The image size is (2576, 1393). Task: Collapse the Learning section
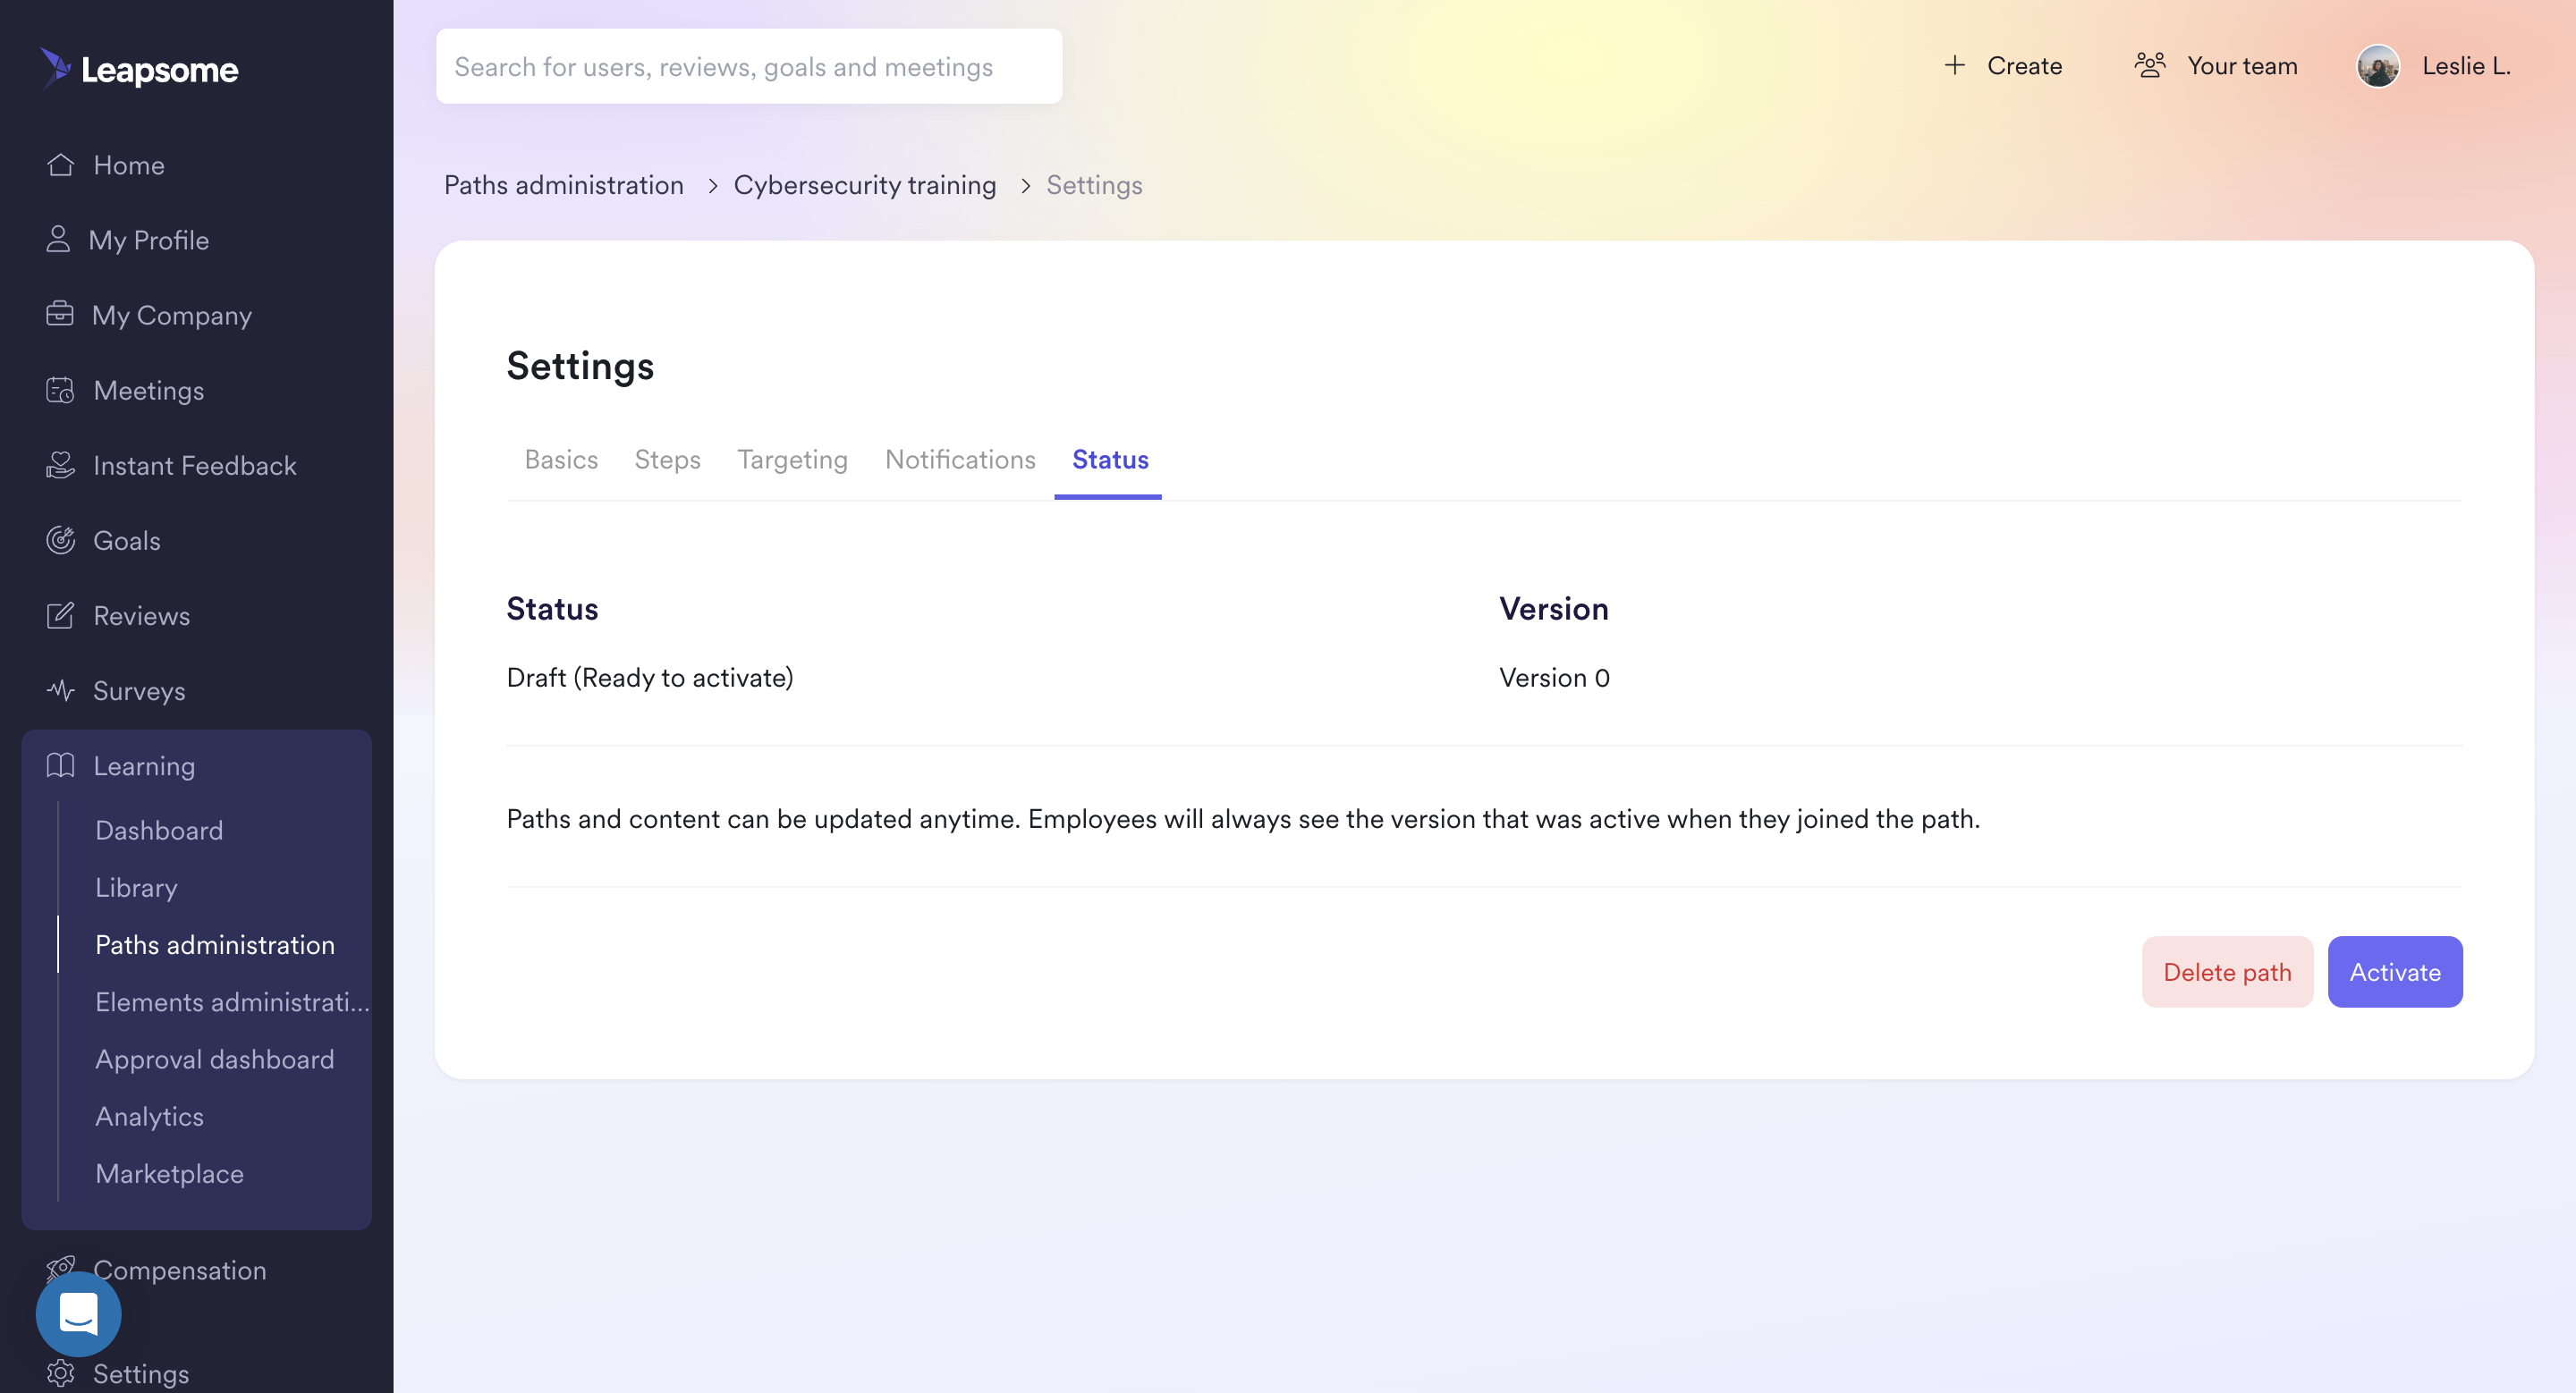click(143, 766)
